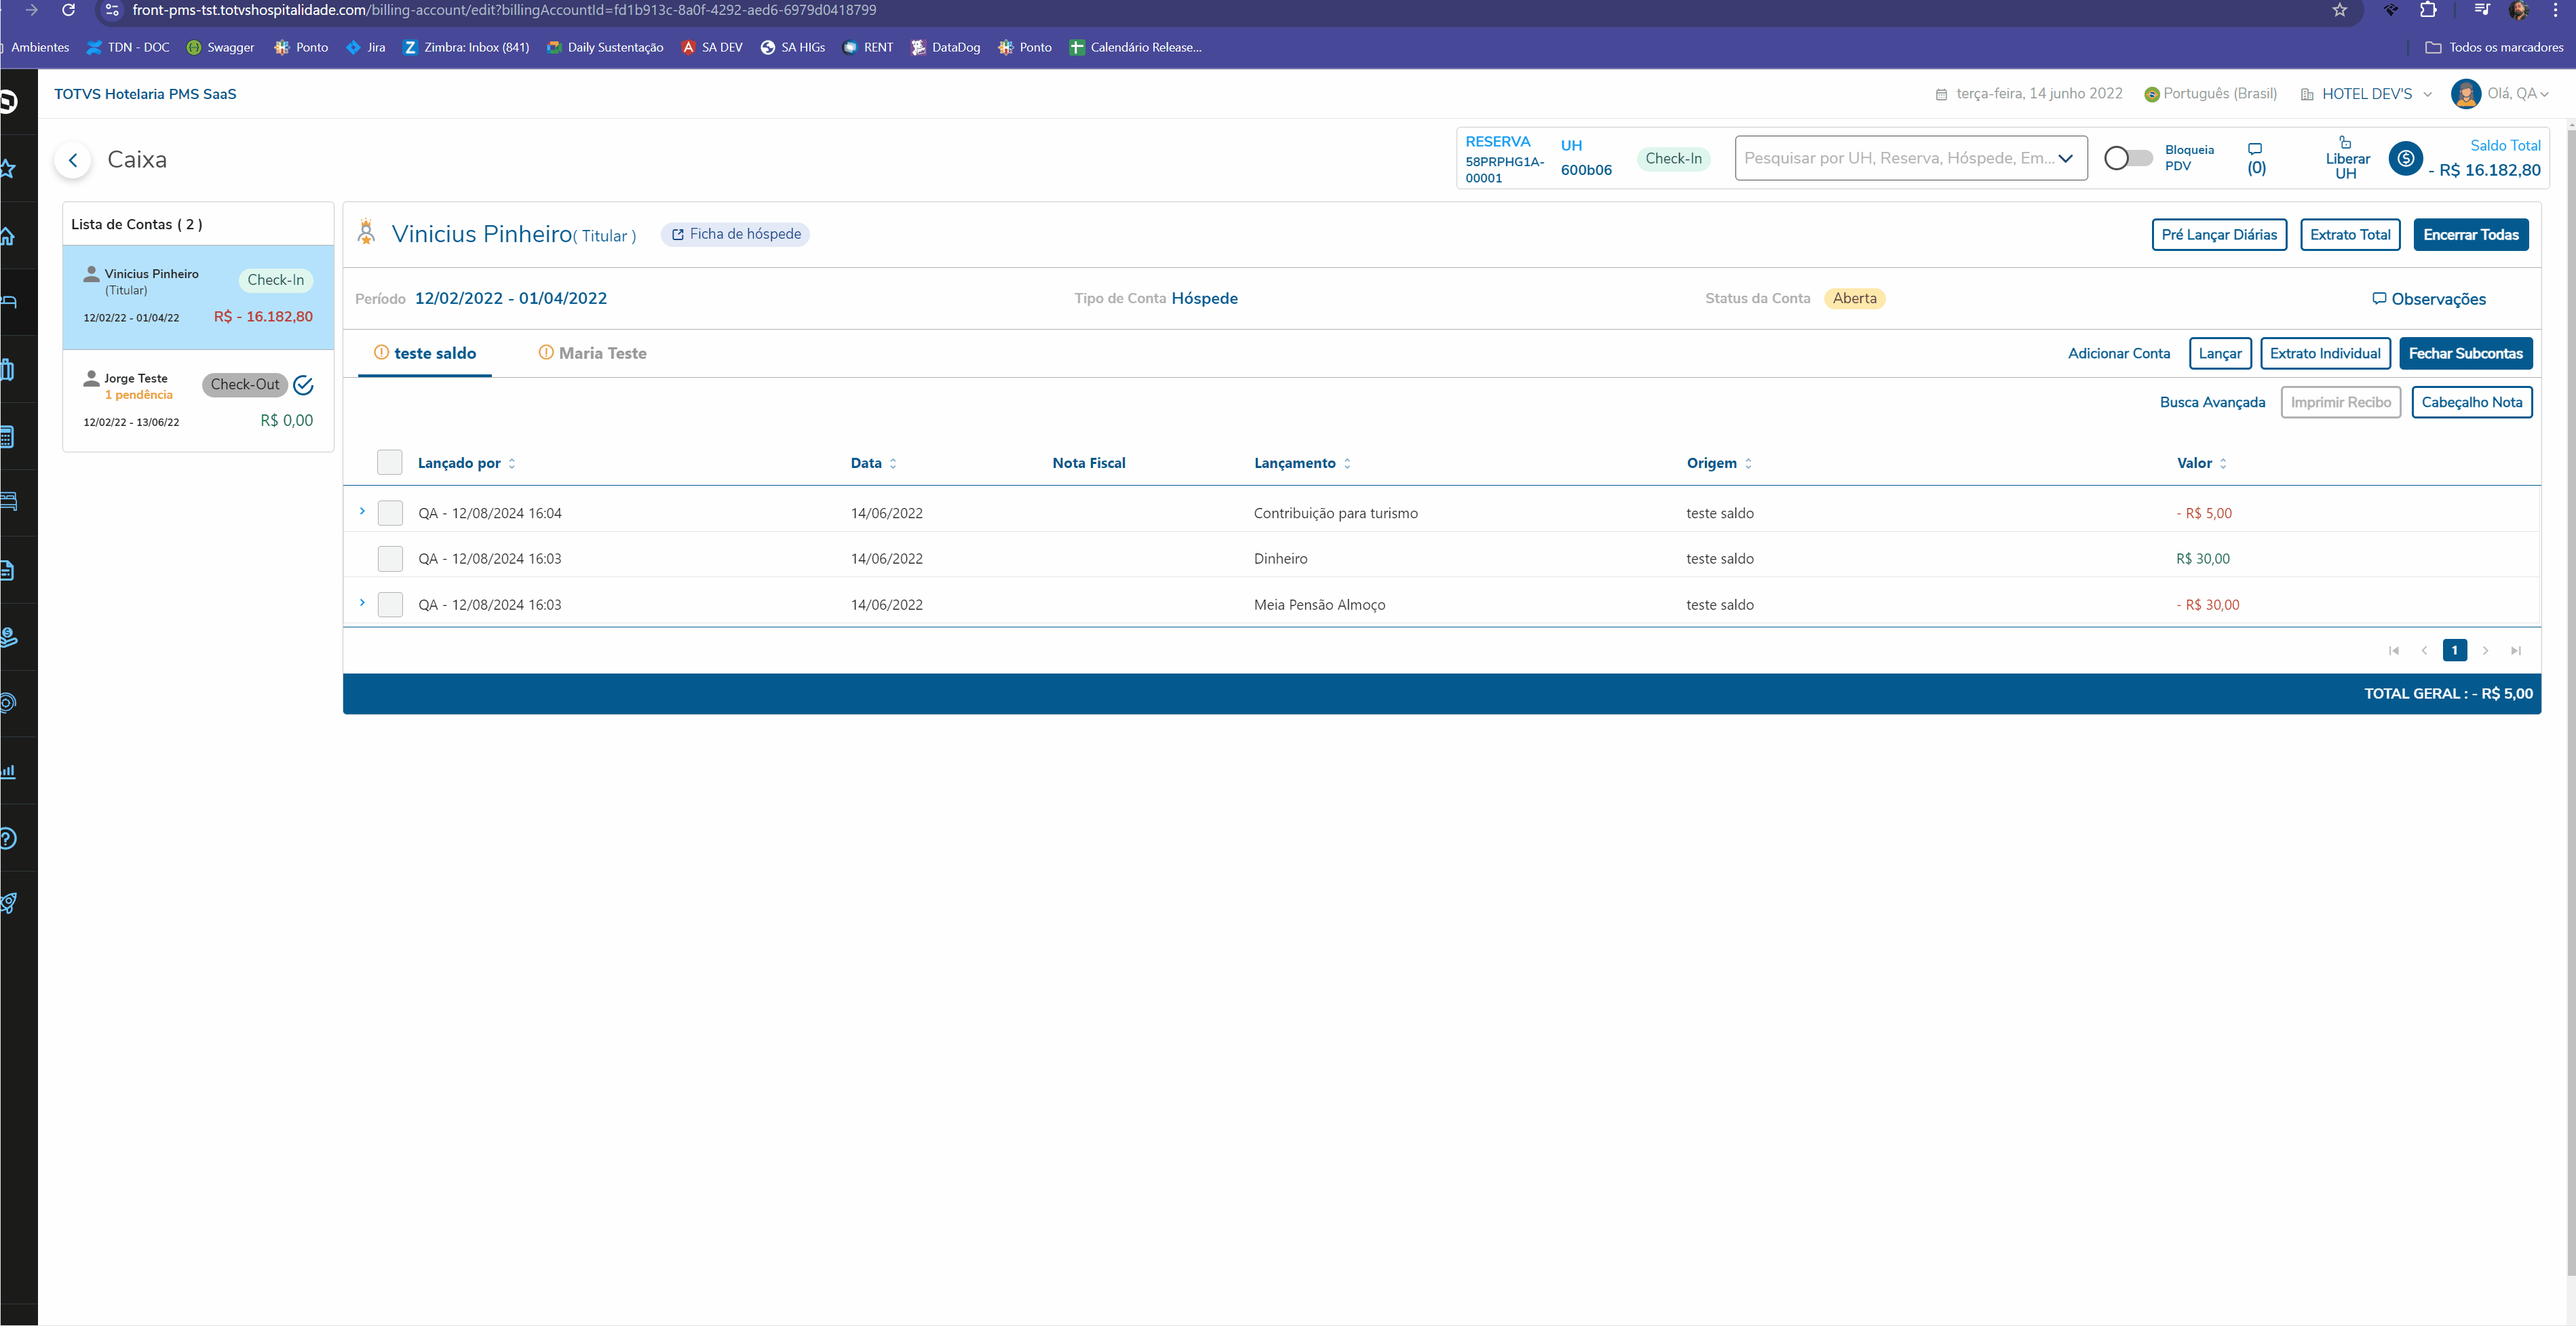Open the home icon in left sidebar
Viewport: 2576px width, 1326px height.
point(8,236)
